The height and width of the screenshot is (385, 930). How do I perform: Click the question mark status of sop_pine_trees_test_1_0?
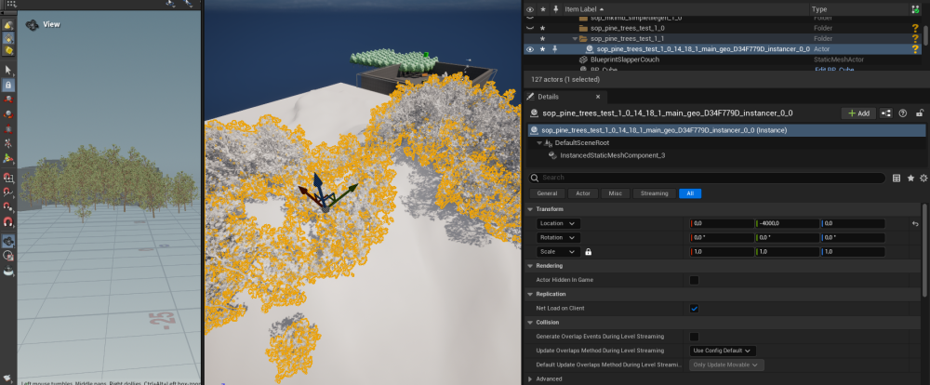click(x=915, y=28)
